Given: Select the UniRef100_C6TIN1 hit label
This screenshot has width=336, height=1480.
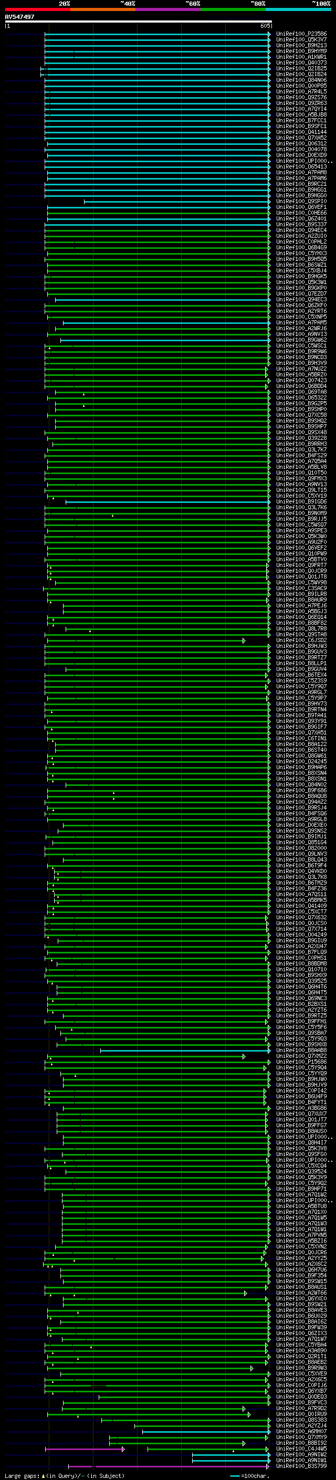Looking at the screenshot, I should (x=301, y=738).
